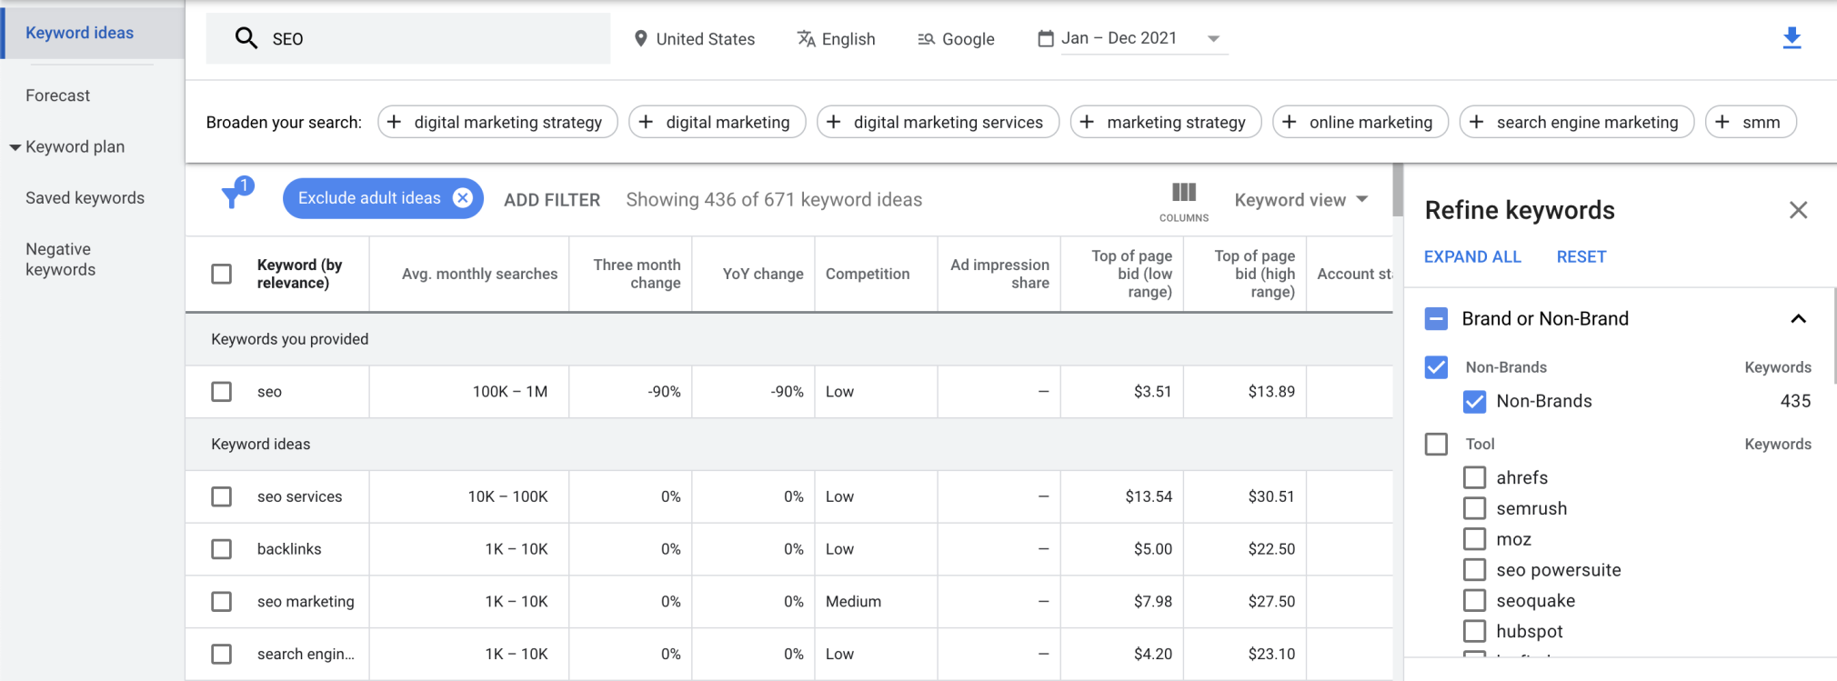This screenshot has height=681, width=1837.
Task: Click the download keyword ideas icon
Action: (1792, 38)
